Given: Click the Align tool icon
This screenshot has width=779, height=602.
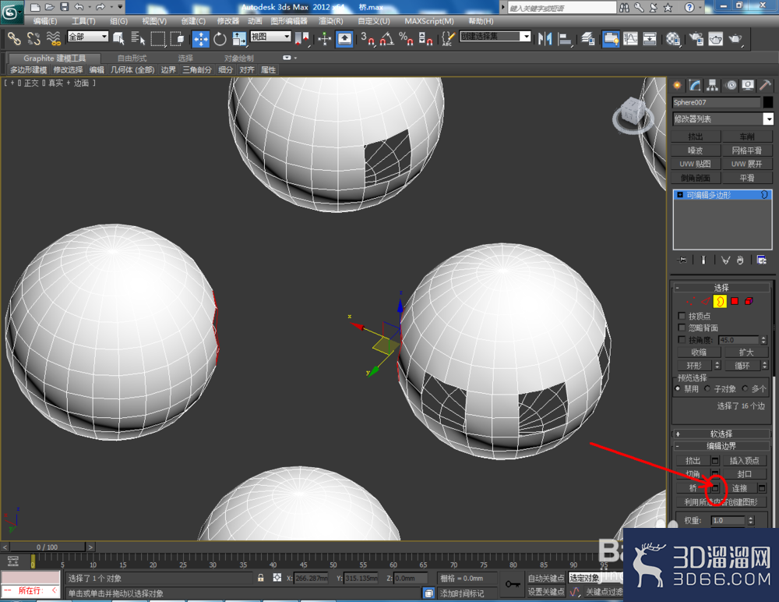Looking at the screenshot, I should pyautogui.click(x=564, y=38).
